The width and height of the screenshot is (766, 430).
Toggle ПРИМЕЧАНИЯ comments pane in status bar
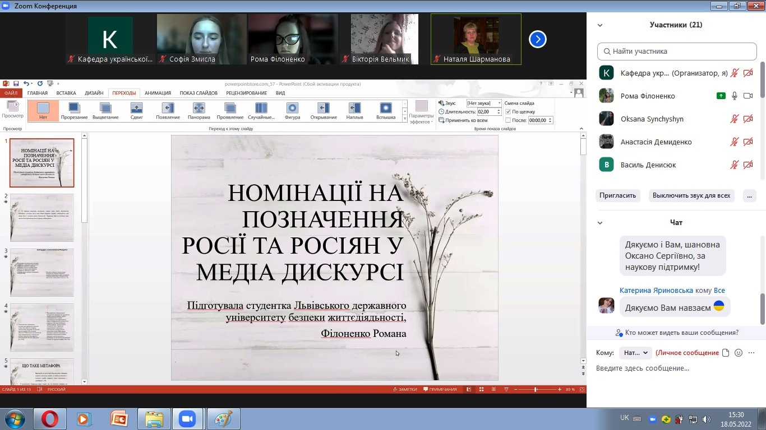440,389
